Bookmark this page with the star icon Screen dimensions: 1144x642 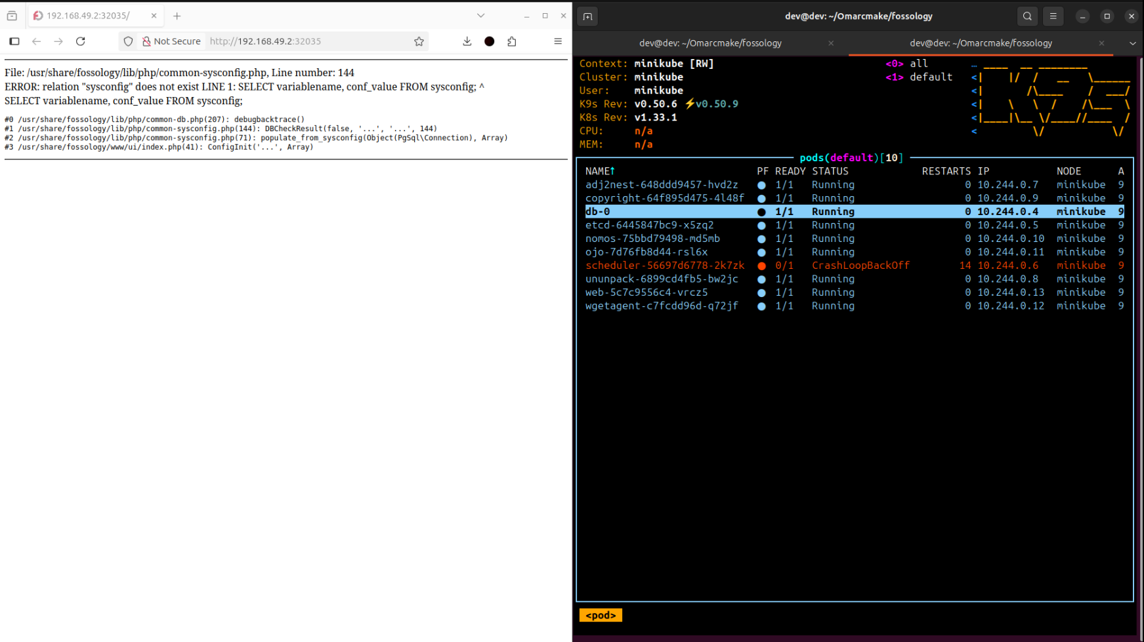point(419,41)
